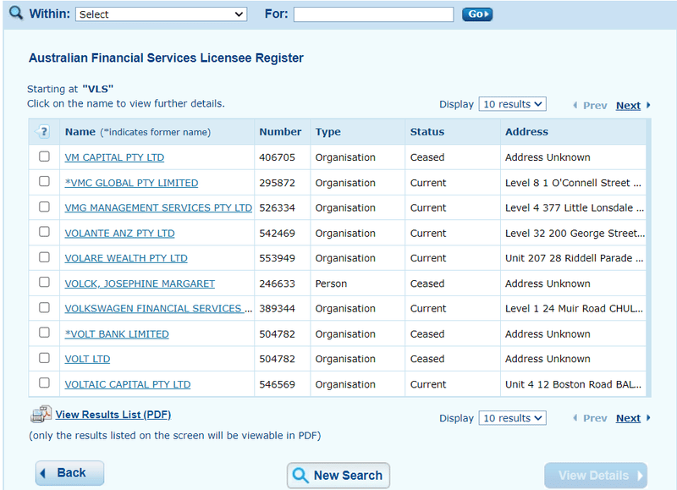Viewport: 677px width, 490px height.
Task: Check the box beside VOLTAIC CAPITAL PTY LTD
Action: (x=44, y=383)
